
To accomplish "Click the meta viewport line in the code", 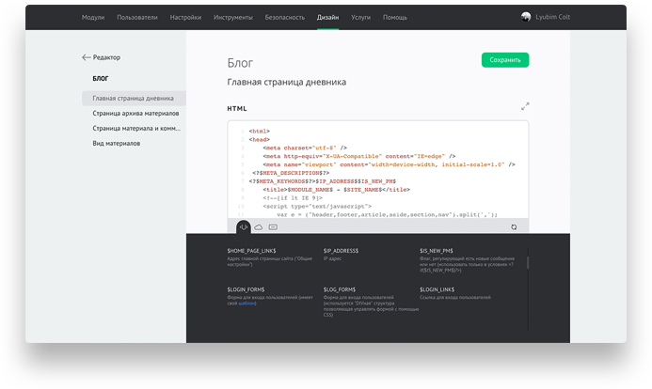I will (389, 164).
